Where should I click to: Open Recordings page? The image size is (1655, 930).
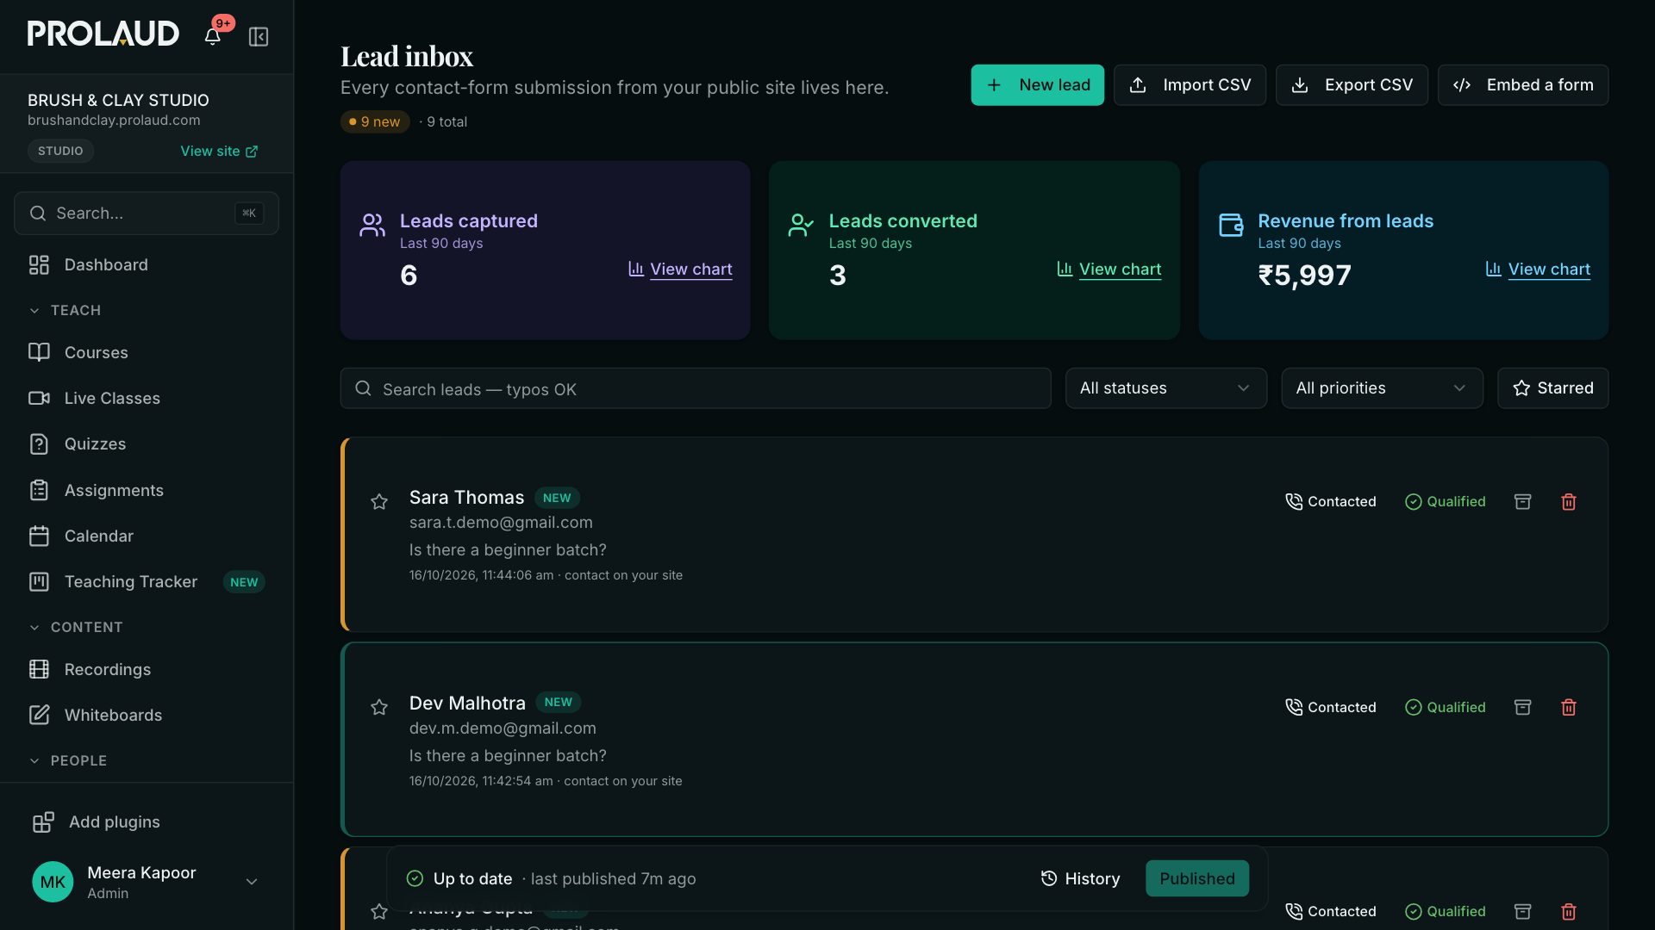(147, 669)
